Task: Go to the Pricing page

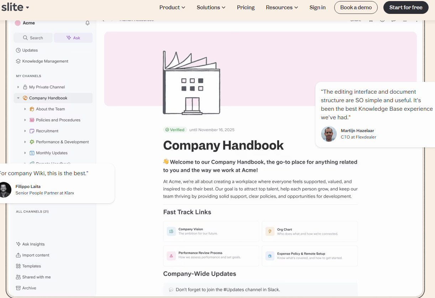Action: pos(246,7)
